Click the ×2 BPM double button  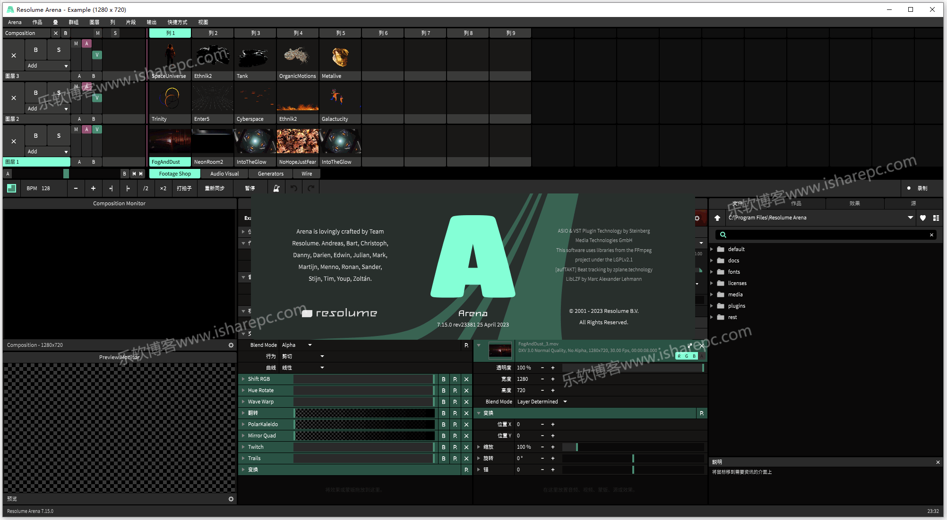tap(163, 188)
